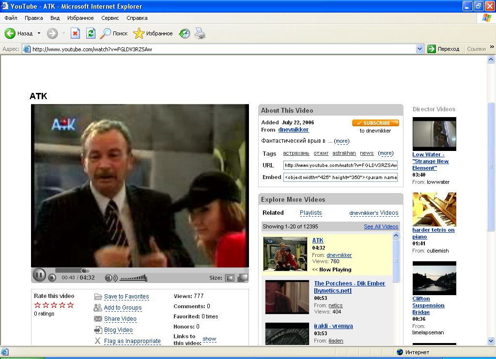Go back with the Назад button

[x=19, y=33]
